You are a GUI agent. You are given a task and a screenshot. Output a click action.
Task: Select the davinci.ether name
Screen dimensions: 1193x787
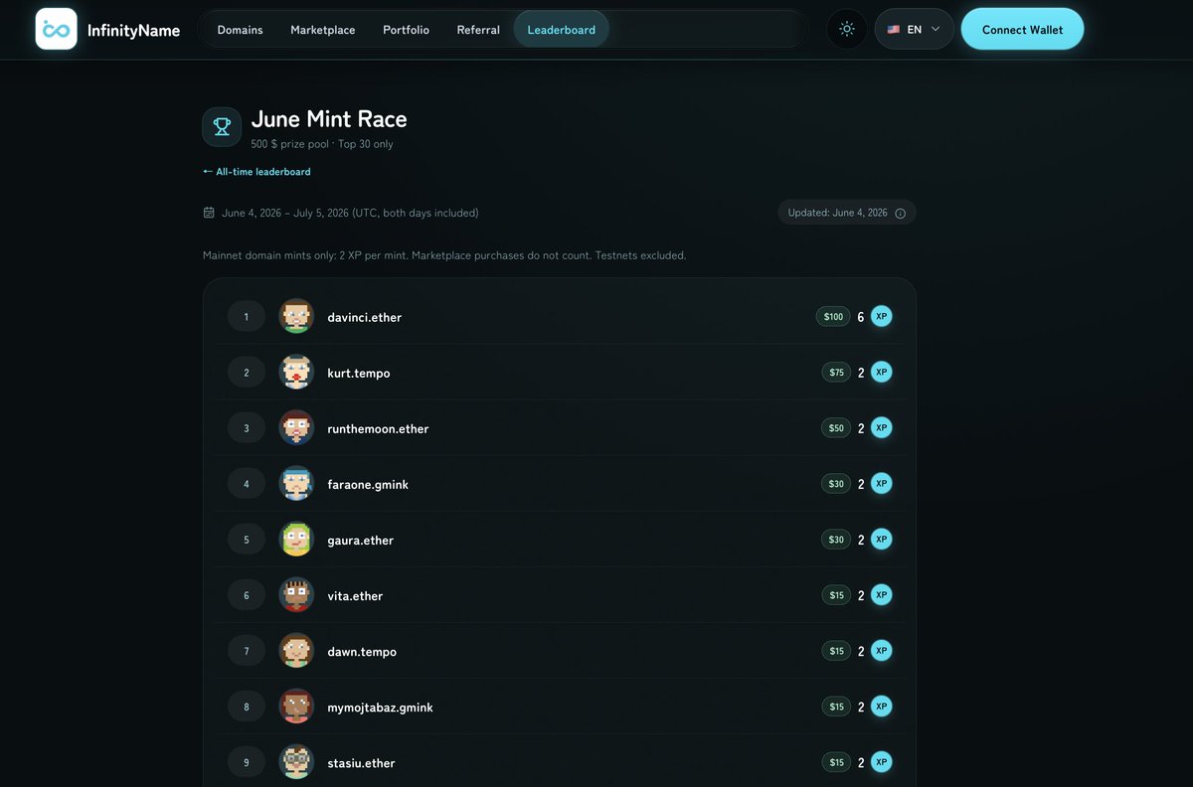(x=365, y=317)
